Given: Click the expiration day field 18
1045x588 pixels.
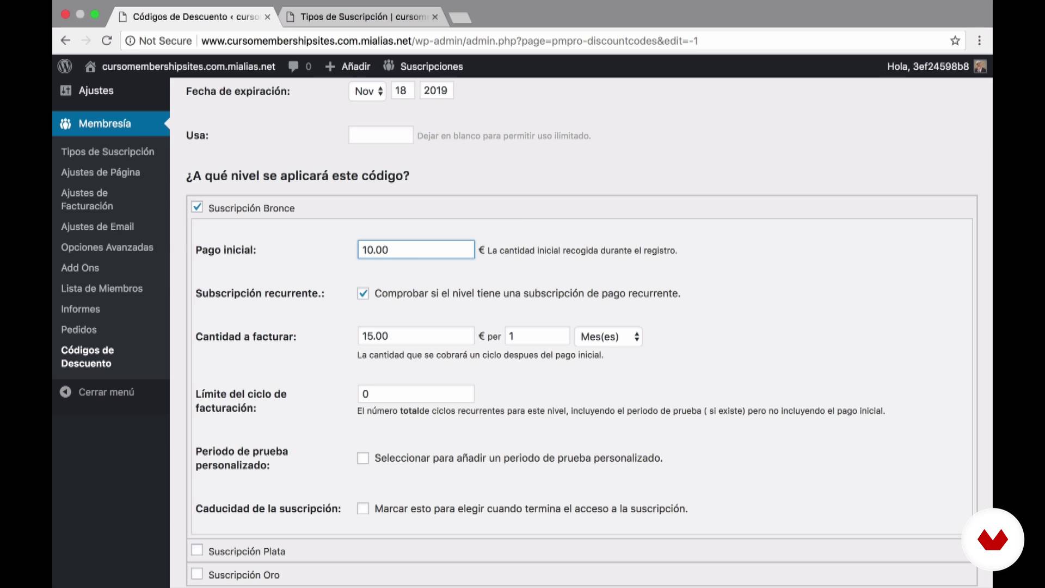Looking at the screenshot, I should (x=403, y=90).
